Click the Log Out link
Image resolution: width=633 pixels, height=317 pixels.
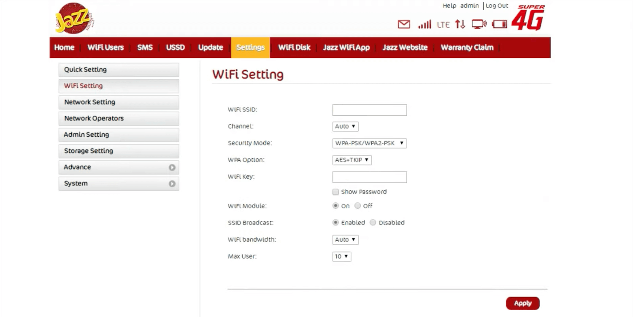coord(497,6)
